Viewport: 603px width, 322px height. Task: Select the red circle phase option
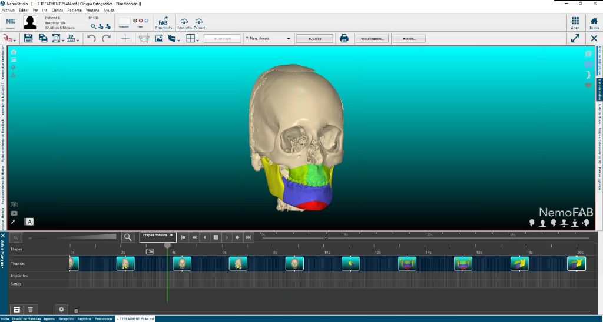click(141, 21)
